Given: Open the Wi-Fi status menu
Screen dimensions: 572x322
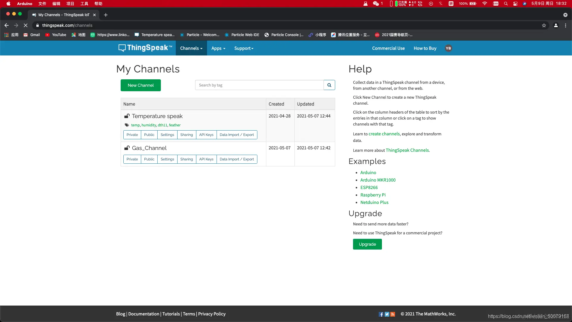Looking at the screenshot, I should [485, 4].
